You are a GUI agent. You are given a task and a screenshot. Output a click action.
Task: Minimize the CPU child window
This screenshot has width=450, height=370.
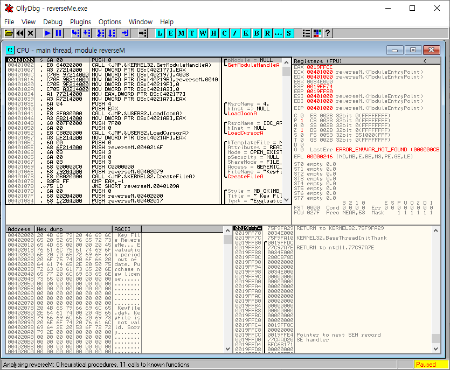tap(395, 50)
